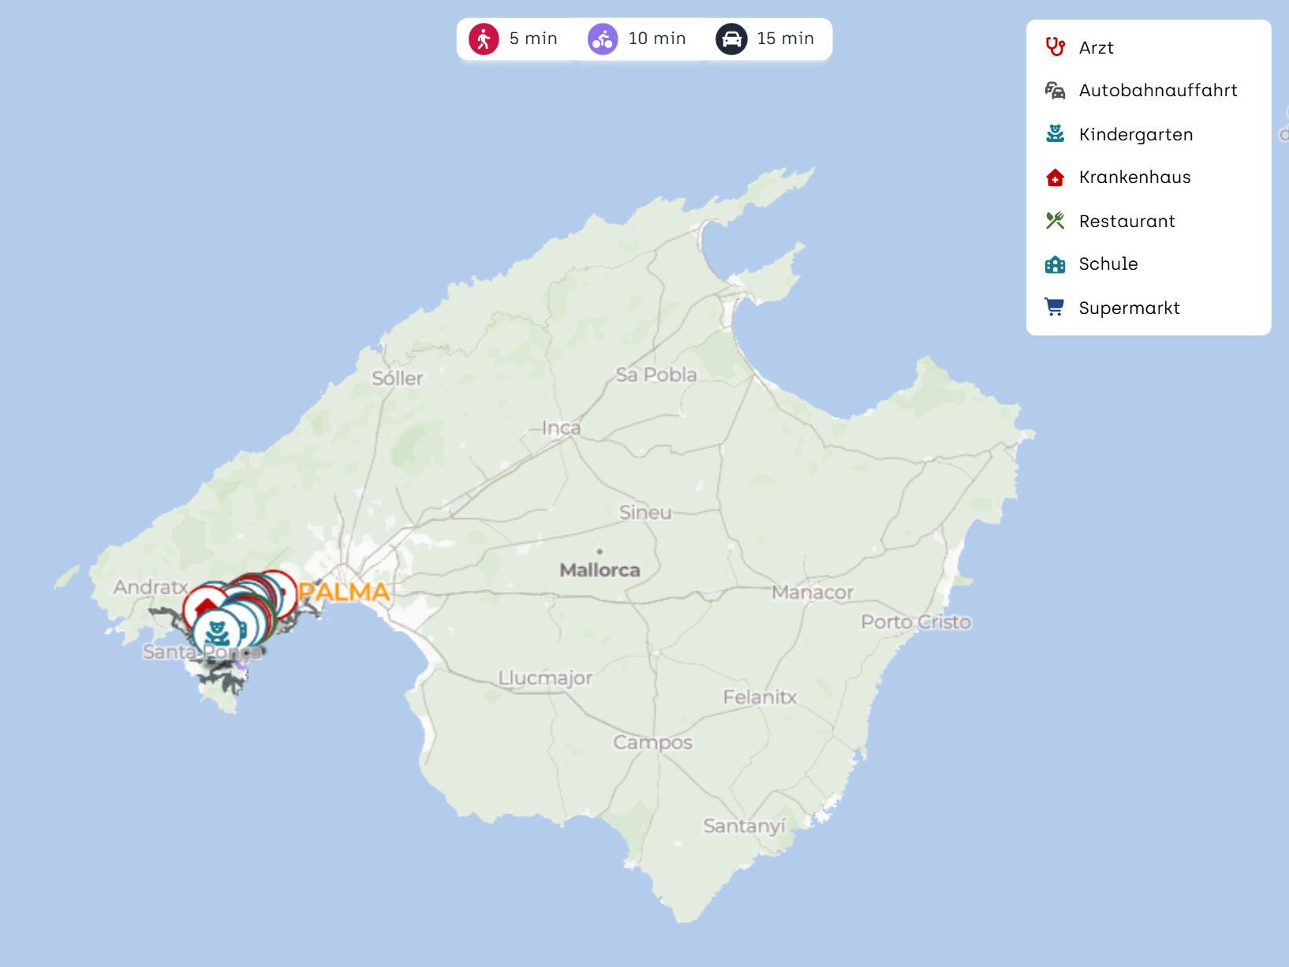Click the Schule building icon
The height and width of the screenshot is (967, 1289).
click(x=1055, y=264)
